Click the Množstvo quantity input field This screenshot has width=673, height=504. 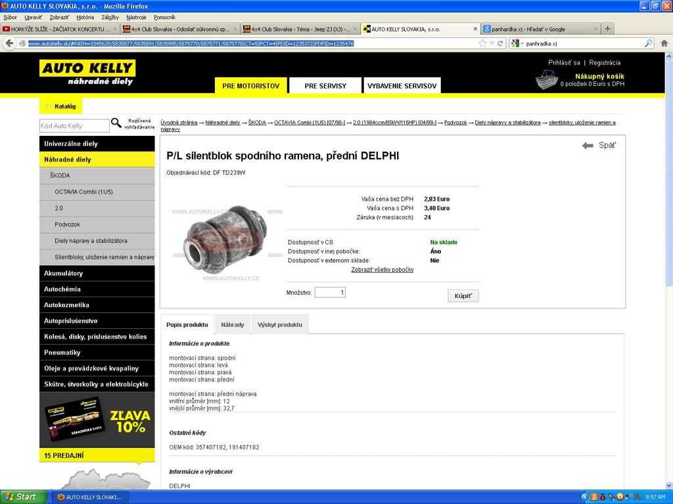pyautogui.click(x=330, y=293)
